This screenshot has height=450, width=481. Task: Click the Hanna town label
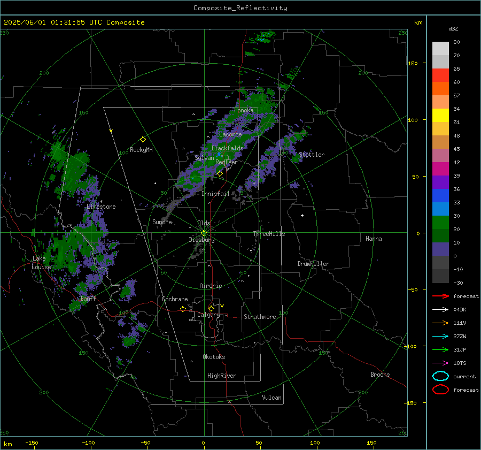tap(374, 239)
